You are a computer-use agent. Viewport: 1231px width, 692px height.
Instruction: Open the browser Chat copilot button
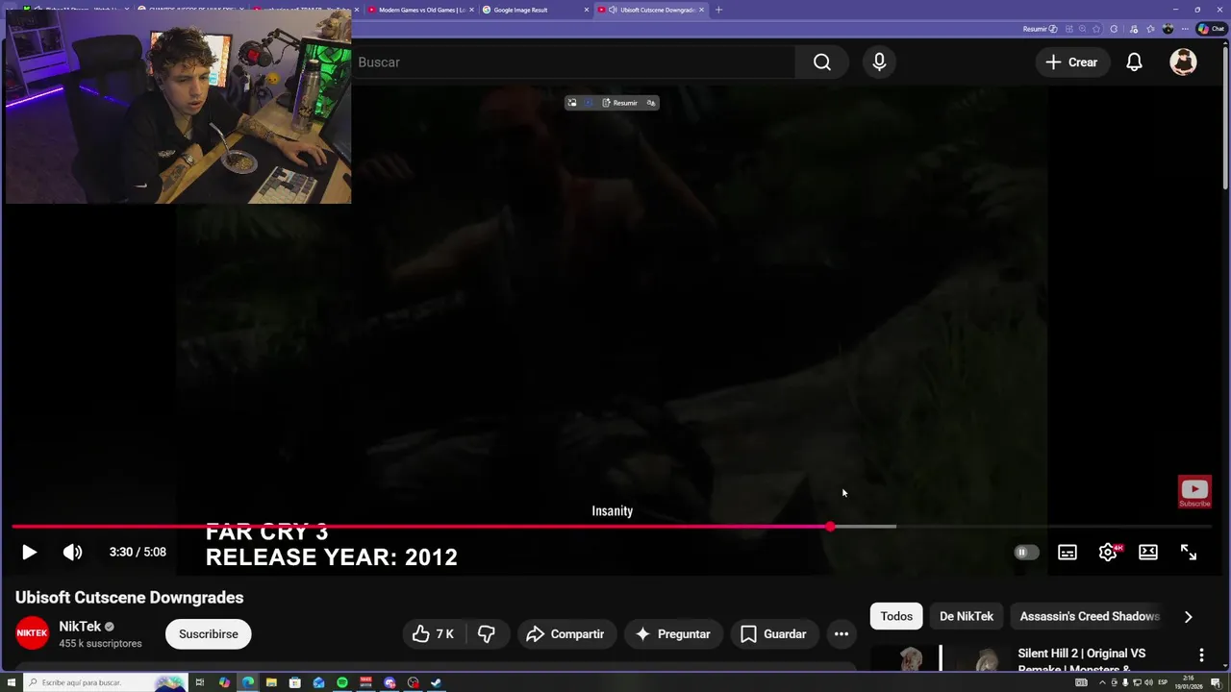pyautogui.click(x=1210, y=29)
